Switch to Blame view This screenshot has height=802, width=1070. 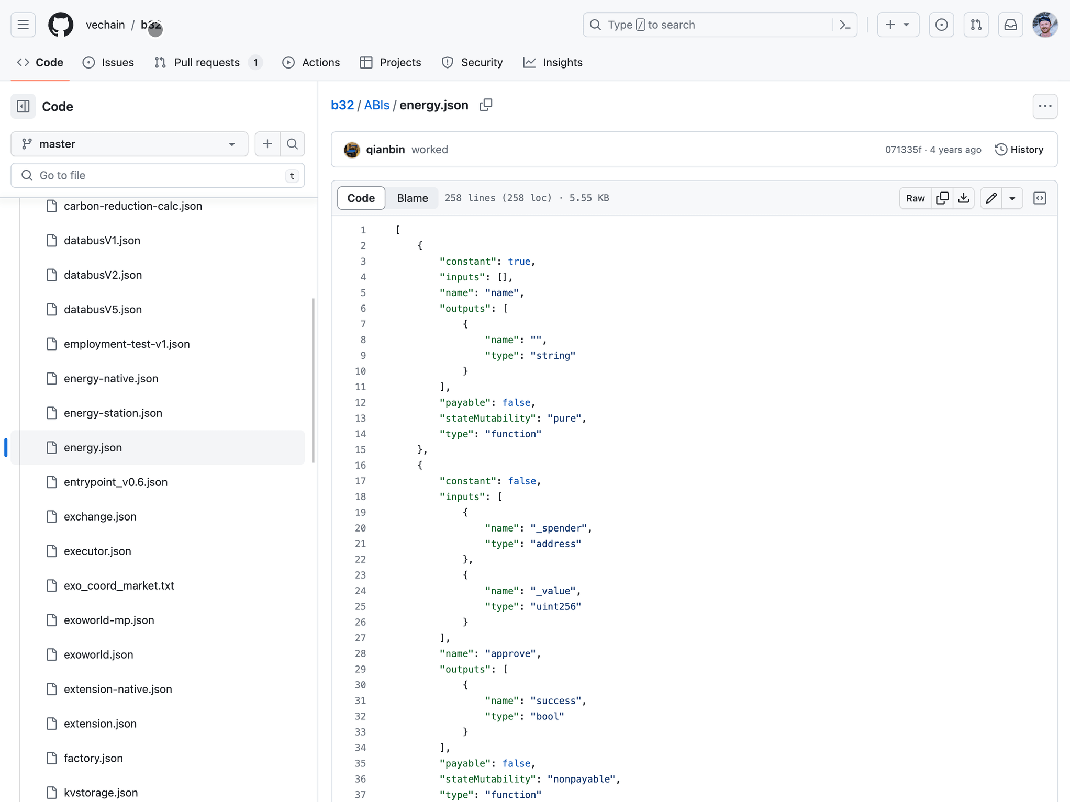point(412,198)
